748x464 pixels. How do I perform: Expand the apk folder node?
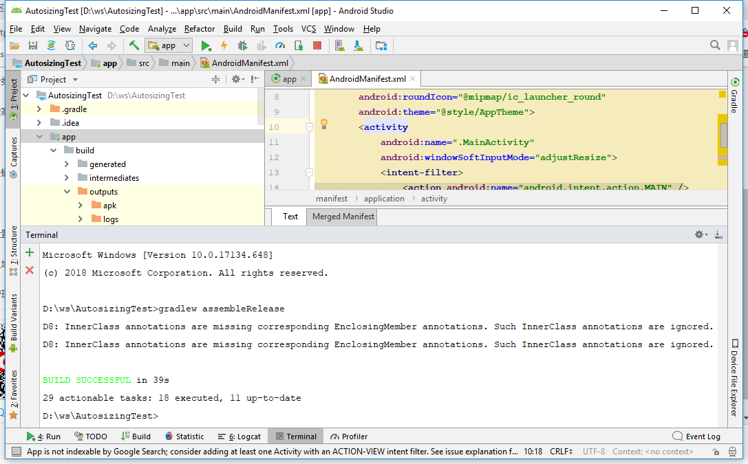point(81,206)
